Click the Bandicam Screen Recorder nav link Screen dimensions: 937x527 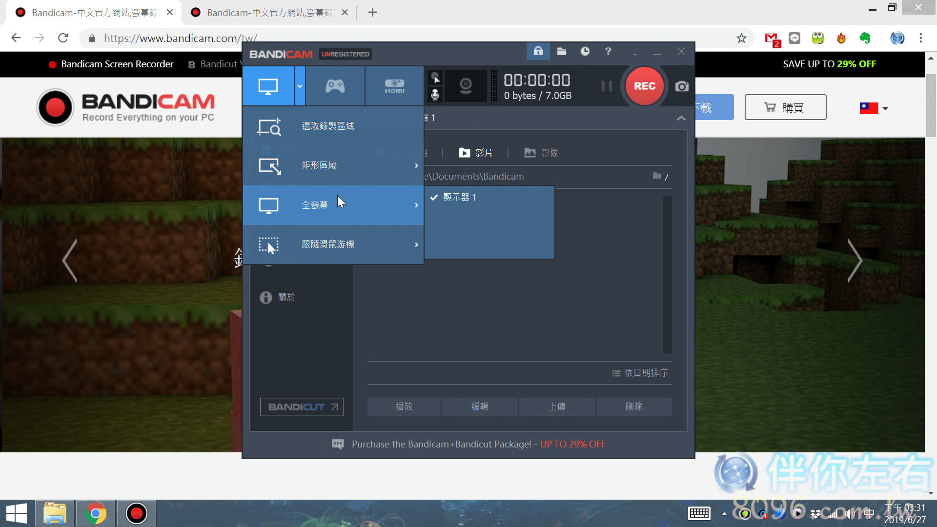[111, 64]
